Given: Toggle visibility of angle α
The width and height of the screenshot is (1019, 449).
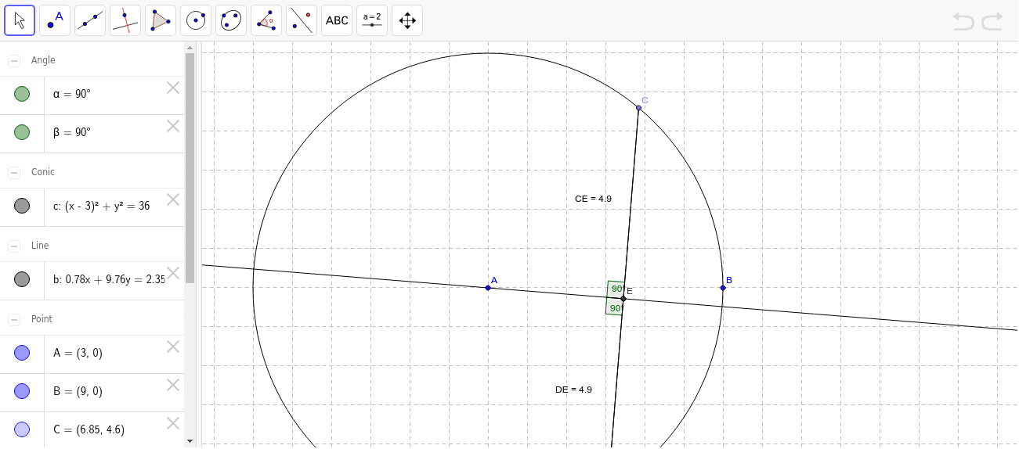Looking at the screenshot, I should pos(22,94).
